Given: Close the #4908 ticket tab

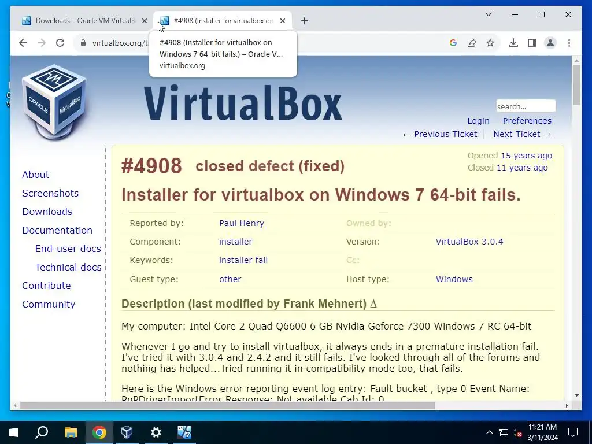Looking at the screenshot, I should 282,21.
